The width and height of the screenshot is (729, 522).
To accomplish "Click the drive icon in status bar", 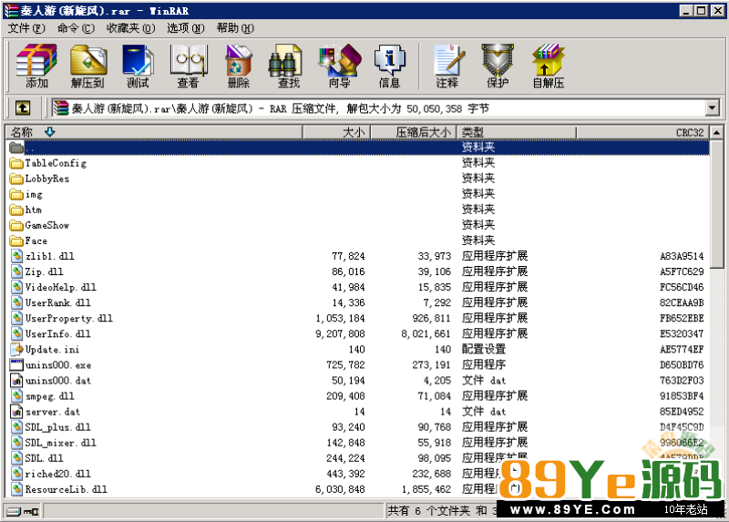I will point(14,511).
